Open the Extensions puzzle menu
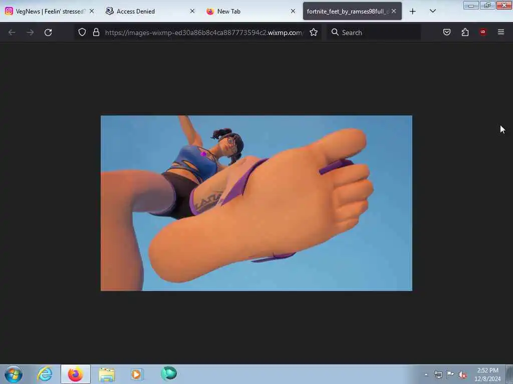The height and width of the screenshot is (384, 513). click(x=465, y=32)
